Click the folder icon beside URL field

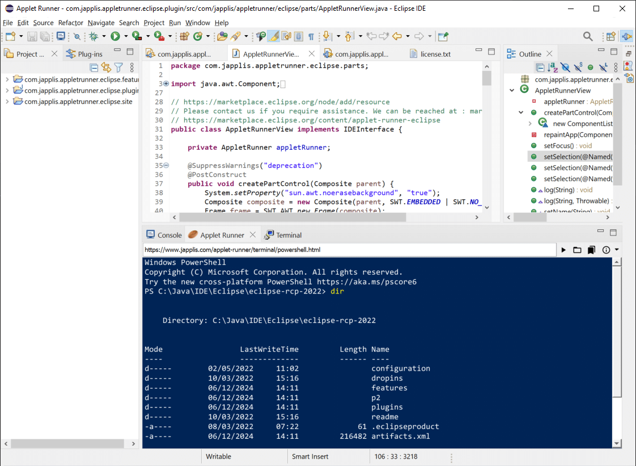click(577, 250)
